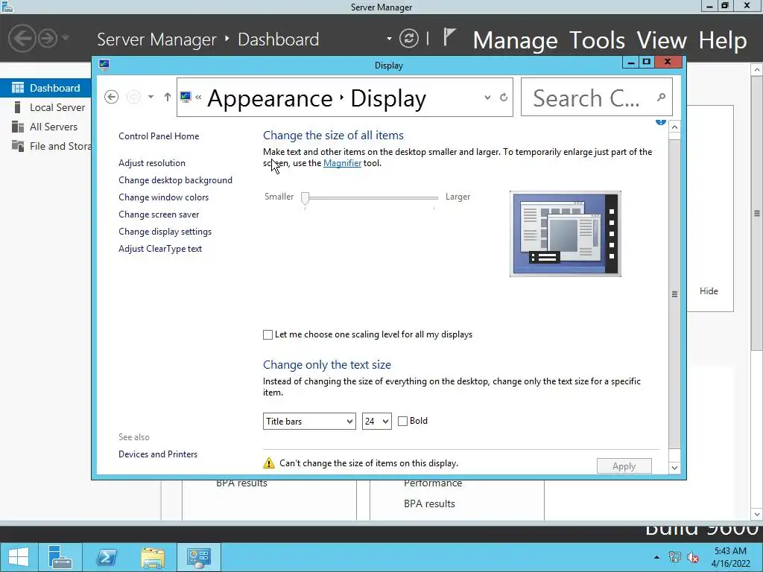
Task: Open Change display settings link
Action: (165, 232)
